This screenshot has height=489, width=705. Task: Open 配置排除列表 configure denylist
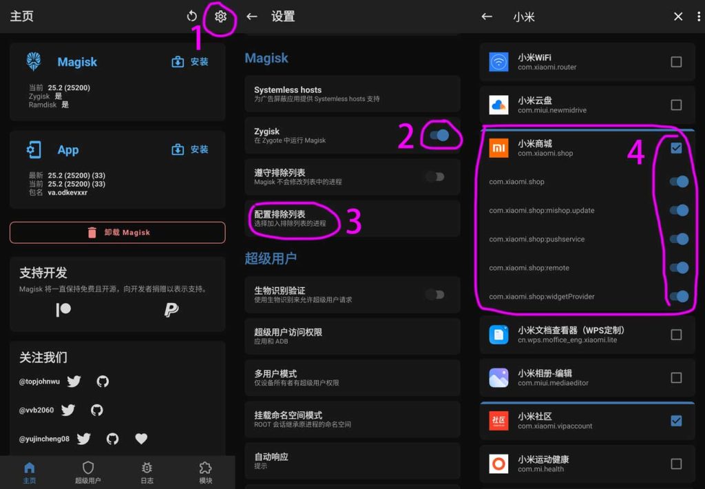(x=352, y=218)
